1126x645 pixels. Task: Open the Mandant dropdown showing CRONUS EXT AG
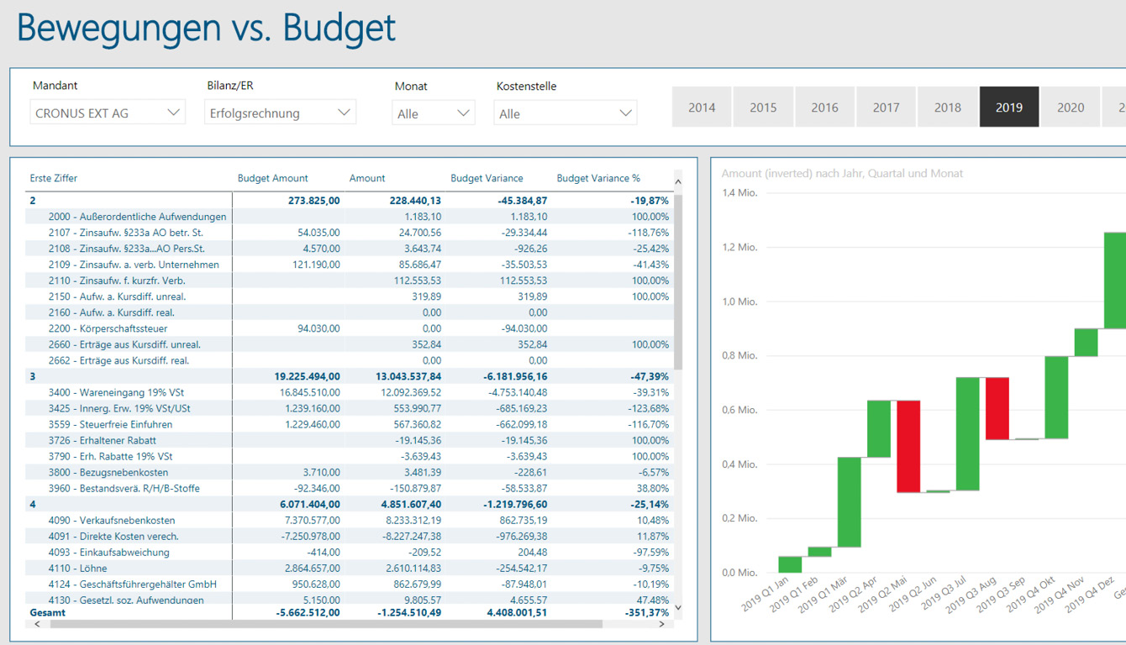point(108,113)
